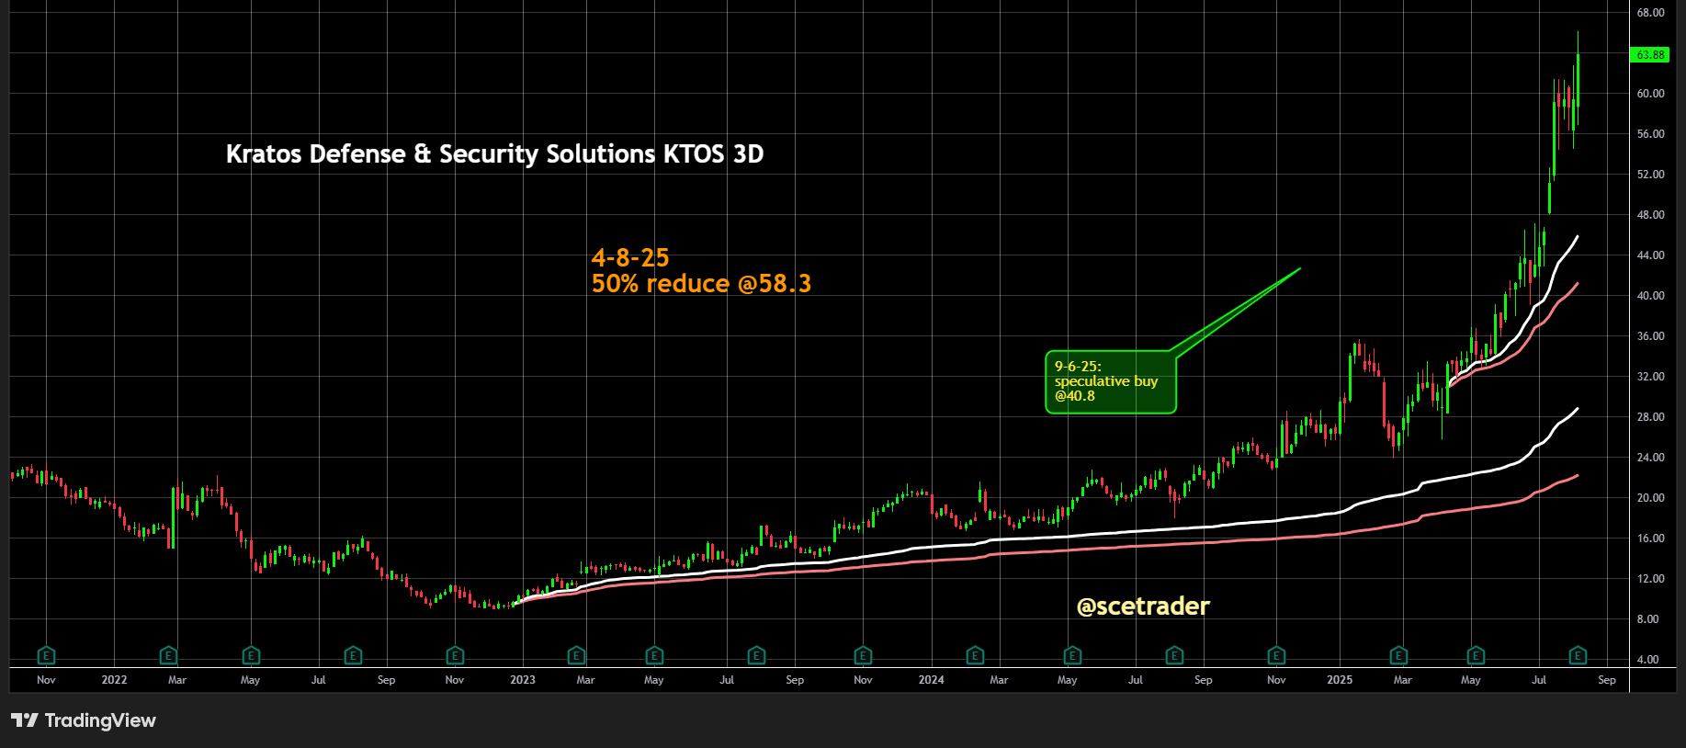Image resolution: width=1686 pixels, height=748 pixels.
Task: Open the earnings marker just before Mar 2024
Action: click(975, 655)
